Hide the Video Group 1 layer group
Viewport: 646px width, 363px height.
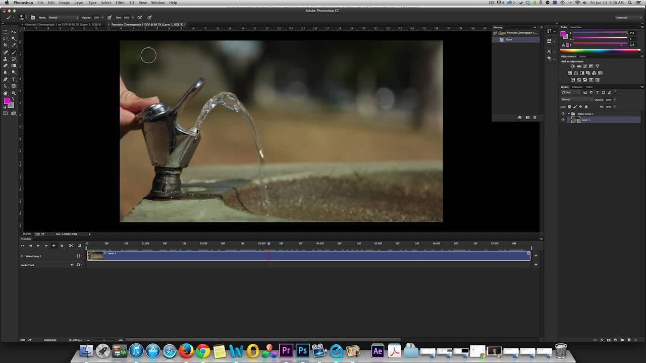pos(563,114)
